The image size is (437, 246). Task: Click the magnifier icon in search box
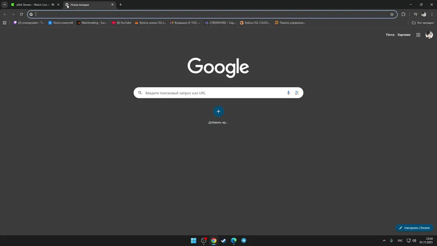[140, 93]
